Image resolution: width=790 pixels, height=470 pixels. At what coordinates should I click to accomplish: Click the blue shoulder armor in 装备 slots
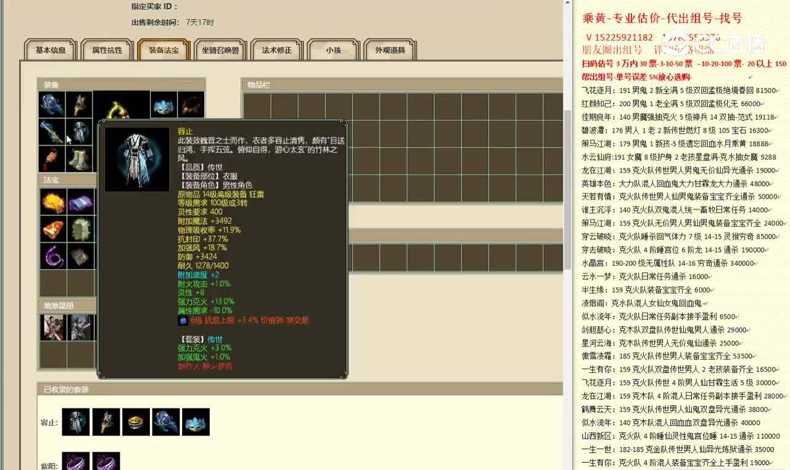point(52,104)
